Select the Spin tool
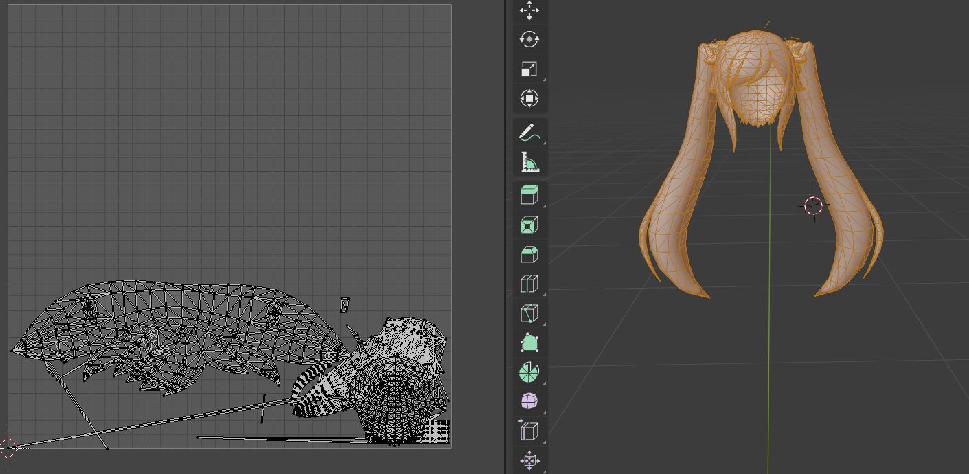The height and width of the screenshot is (474, 969). (x=529, y=372)
